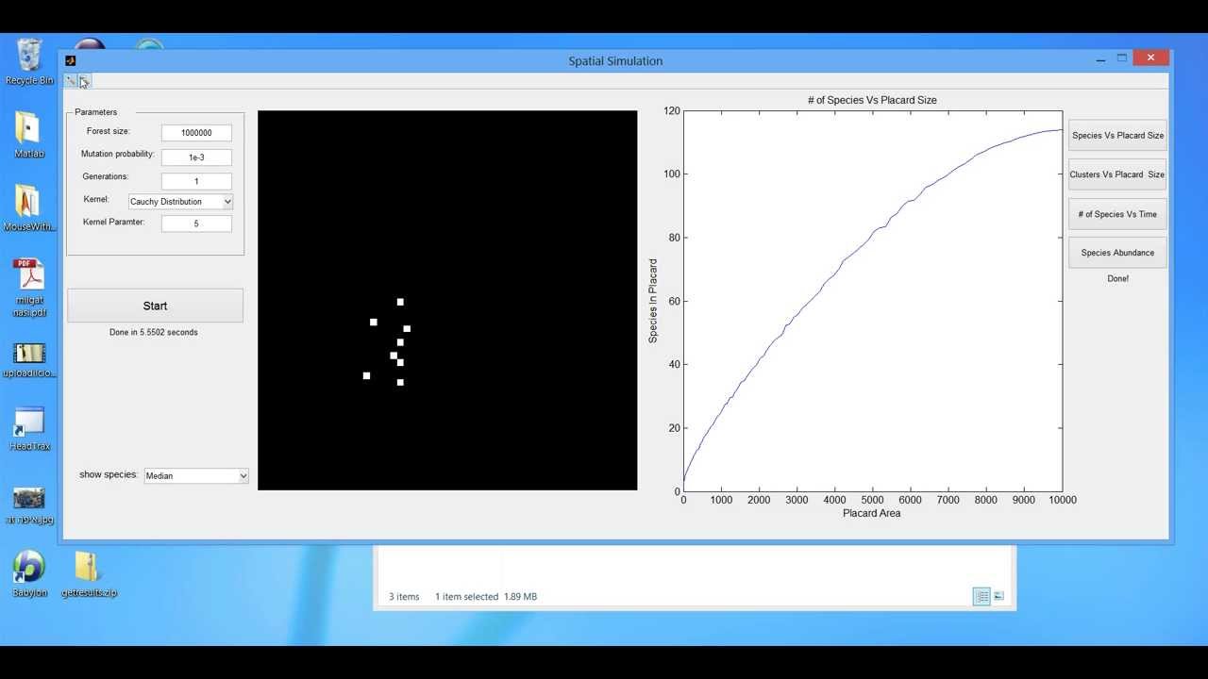This screenshot has height=679, width=1208.
Task: Select the uploadilic... video file on desktop
Action: coord(29,359)
